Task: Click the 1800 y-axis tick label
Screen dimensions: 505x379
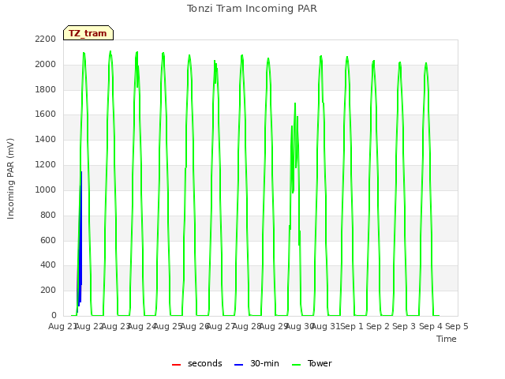Action: 46,89
